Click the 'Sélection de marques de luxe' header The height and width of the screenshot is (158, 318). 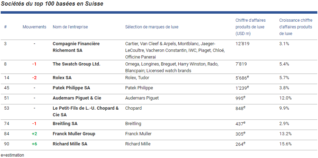(x=152, y=27)
